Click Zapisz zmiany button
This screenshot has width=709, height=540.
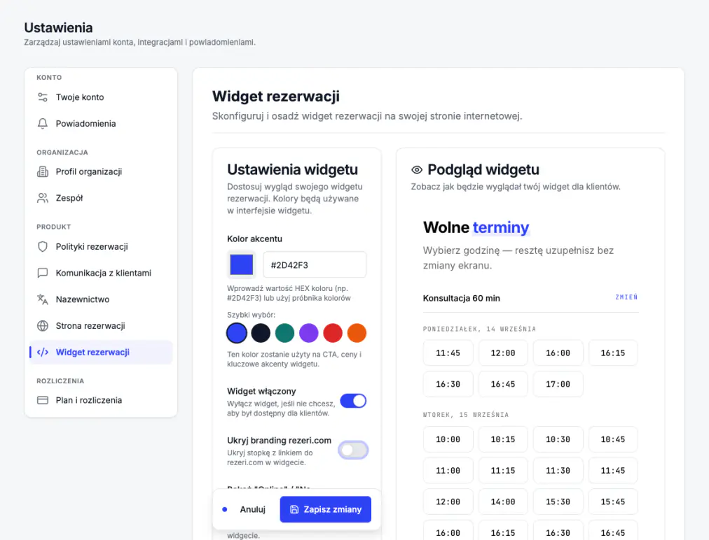(326, 509)
